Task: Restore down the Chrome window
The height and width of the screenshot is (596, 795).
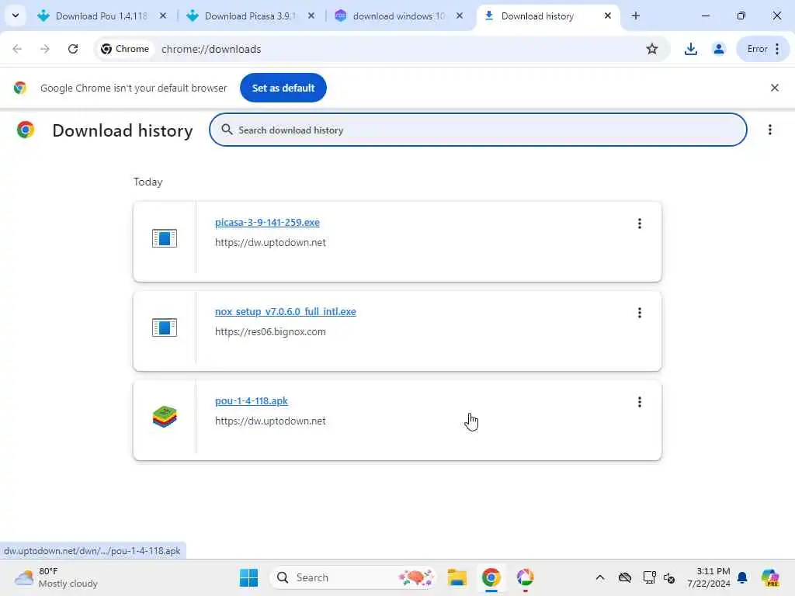Action: (x=741, y=16)
